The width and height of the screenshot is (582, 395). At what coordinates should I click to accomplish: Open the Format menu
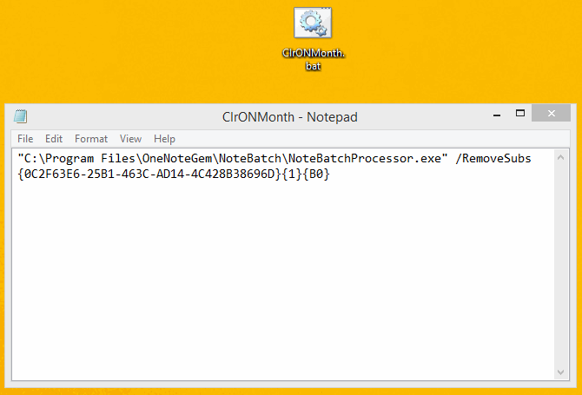[91, 139]
